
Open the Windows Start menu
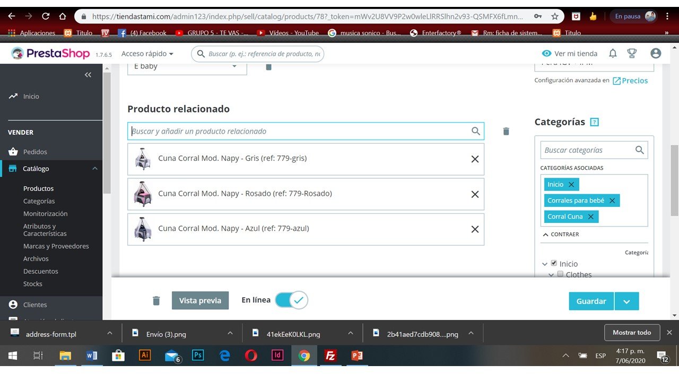(12, 355)
